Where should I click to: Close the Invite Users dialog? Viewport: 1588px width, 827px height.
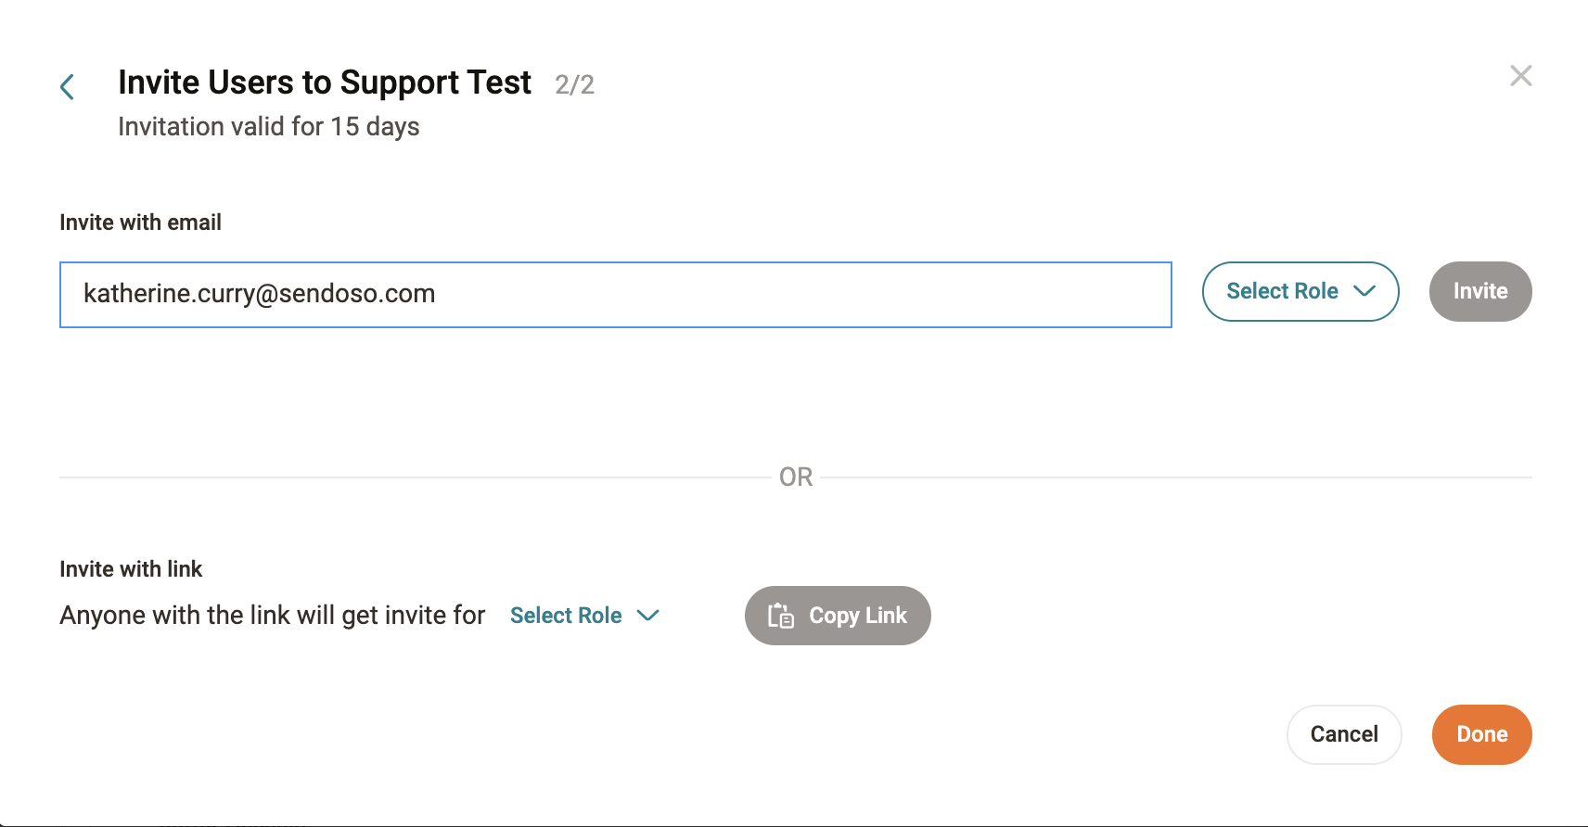tap(1520, 76)
